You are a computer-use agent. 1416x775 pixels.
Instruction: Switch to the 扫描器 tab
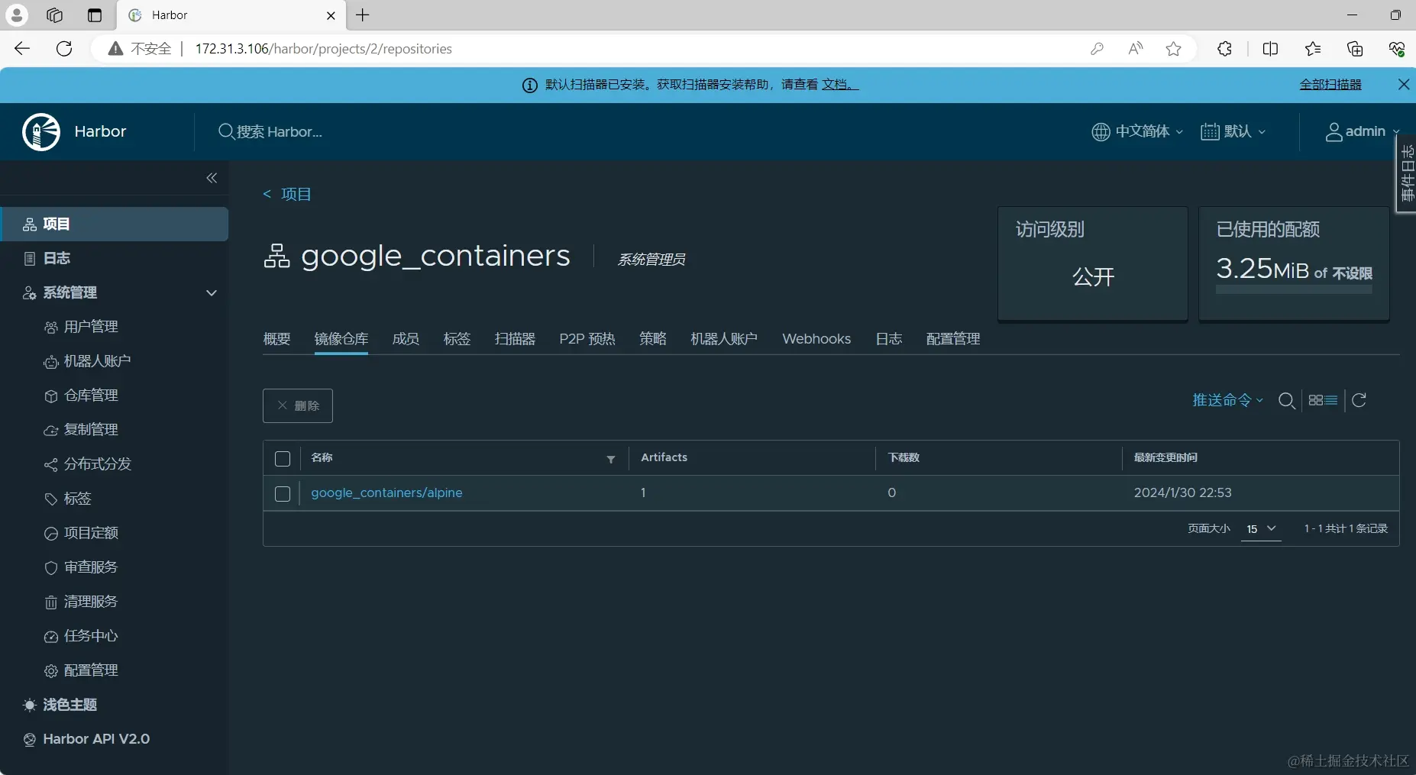click(515, 338)
